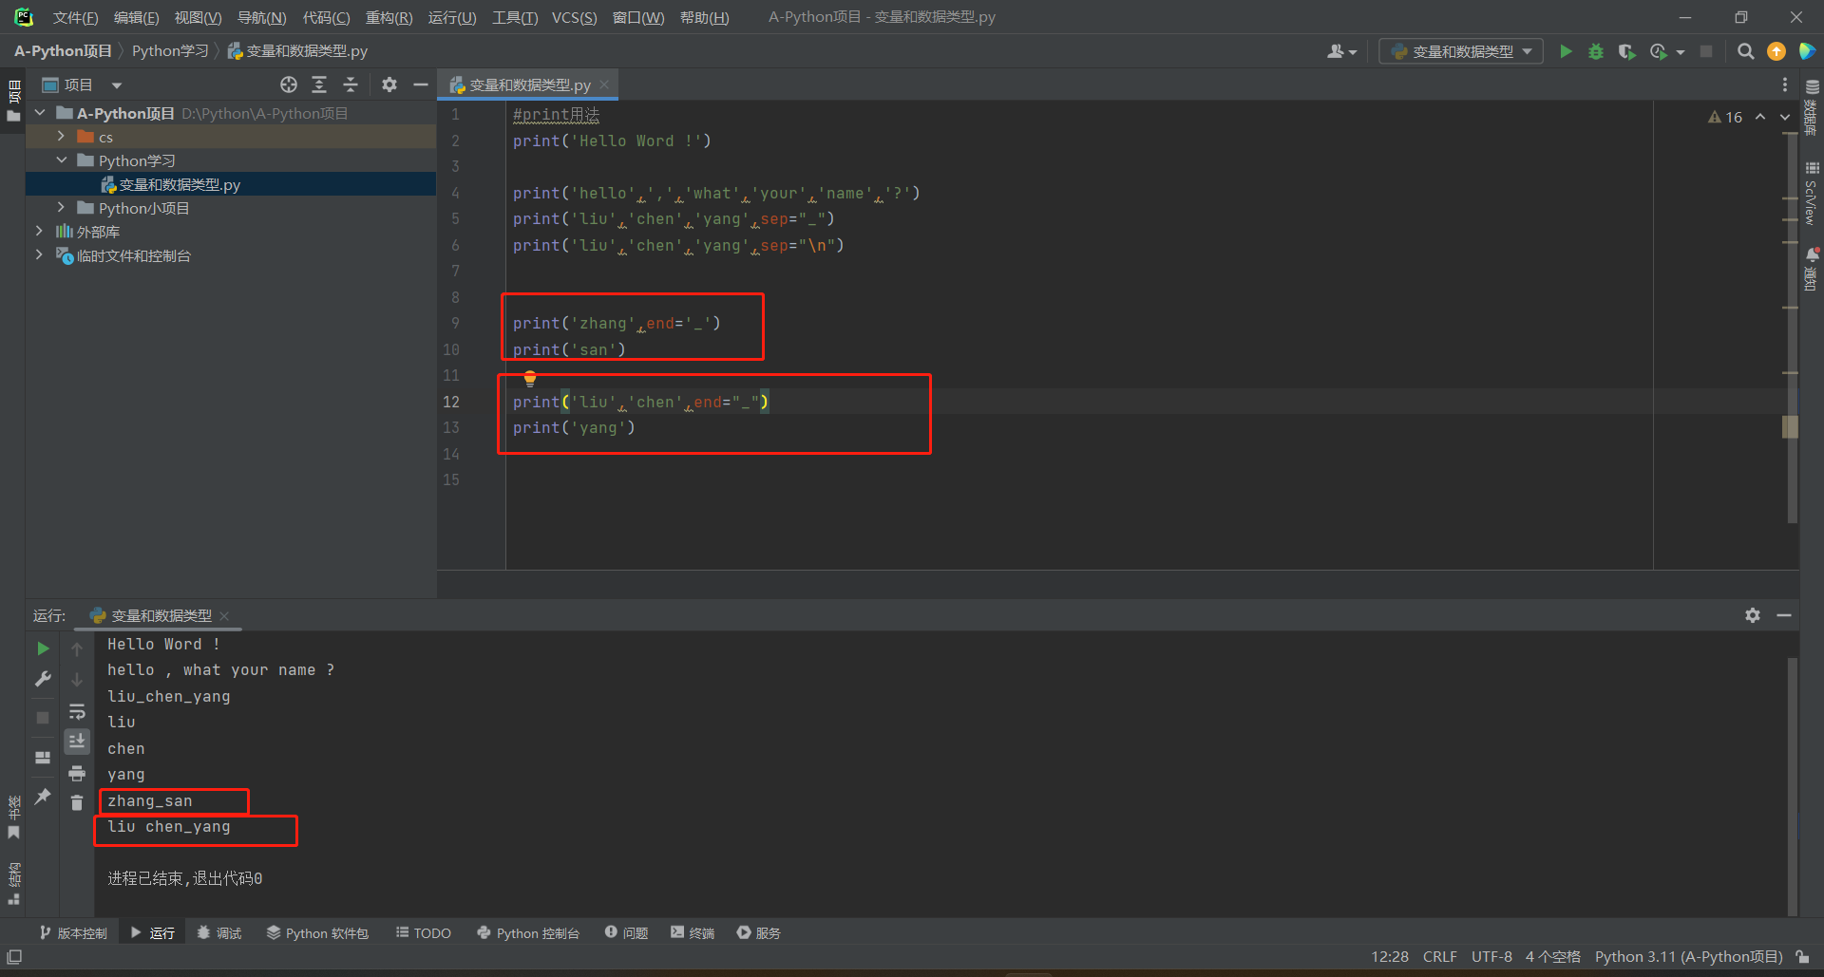Rerun program using run panel play icon
Image resolution: width=1824 pixels, height=977 pixels.
pyautogui.click(x=43, y=648)
